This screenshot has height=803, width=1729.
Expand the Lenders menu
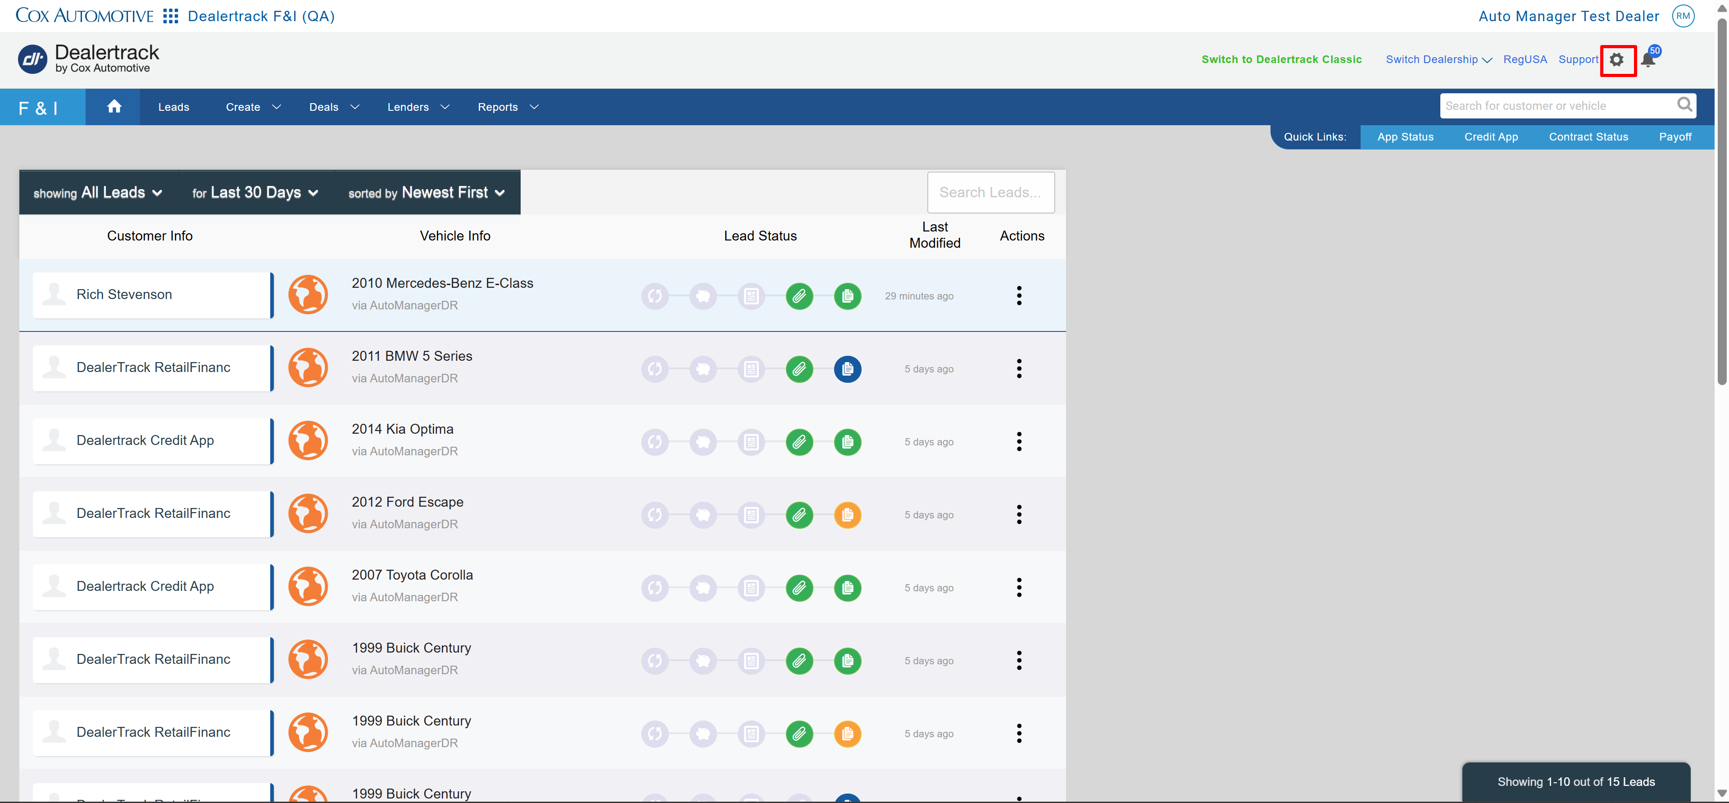click(x=418, y=108)
